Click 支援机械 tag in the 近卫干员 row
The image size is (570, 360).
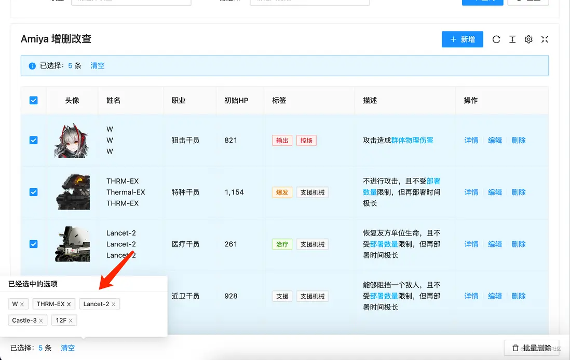[x=313, y=296]
